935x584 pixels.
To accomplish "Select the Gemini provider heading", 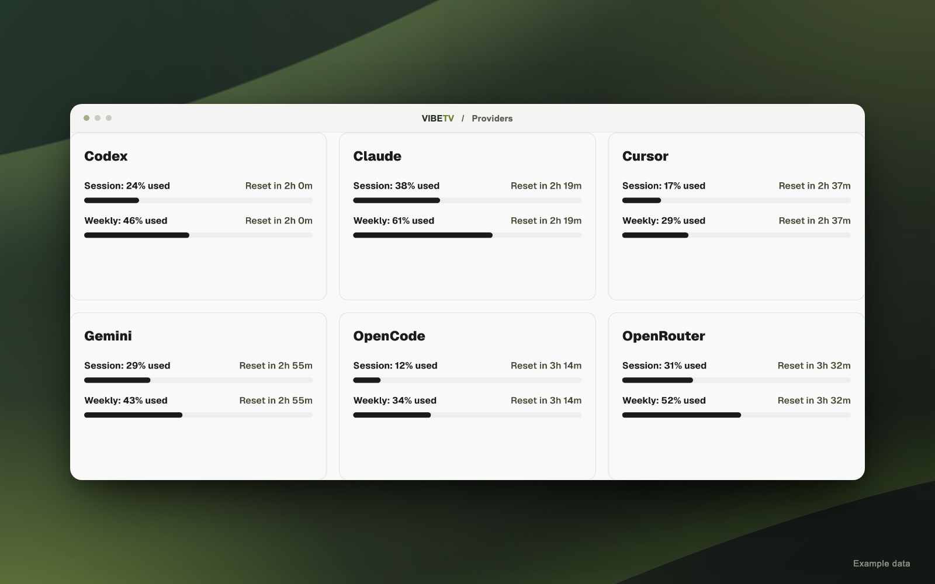I will tap(108, 336).
